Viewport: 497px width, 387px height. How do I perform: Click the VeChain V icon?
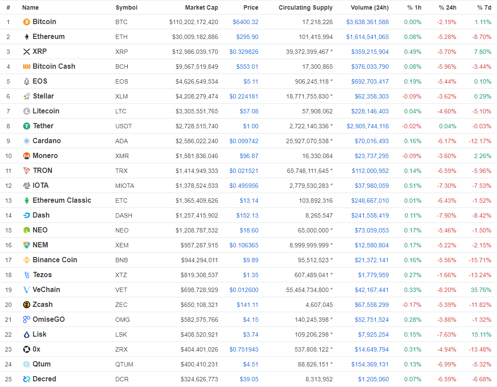pyautogui.click(x=27, y=290)
